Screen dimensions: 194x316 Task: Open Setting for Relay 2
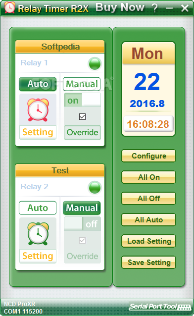pos(38,256)
